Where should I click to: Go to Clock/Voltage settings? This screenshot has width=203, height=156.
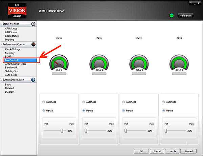coord(13,50)
